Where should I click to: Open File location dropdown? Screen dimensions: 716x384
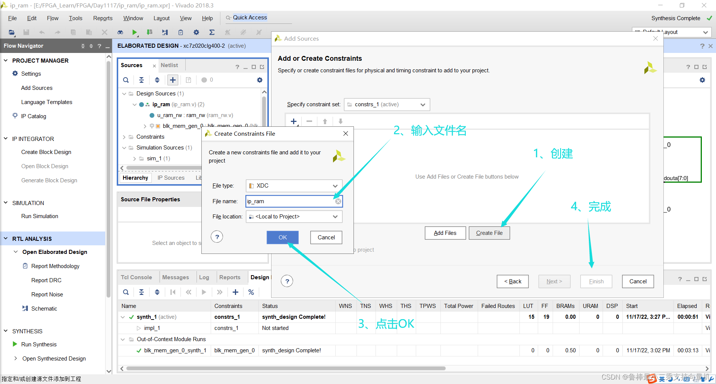pos(294,217)
